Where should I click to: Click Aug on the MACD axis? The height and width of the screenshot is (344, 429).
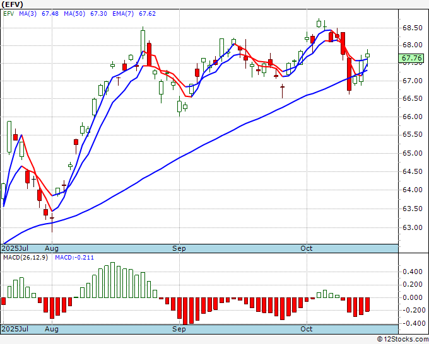click(x=52, y=329)
